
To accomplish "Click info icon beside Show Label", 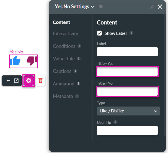I will tap(131, 33).
